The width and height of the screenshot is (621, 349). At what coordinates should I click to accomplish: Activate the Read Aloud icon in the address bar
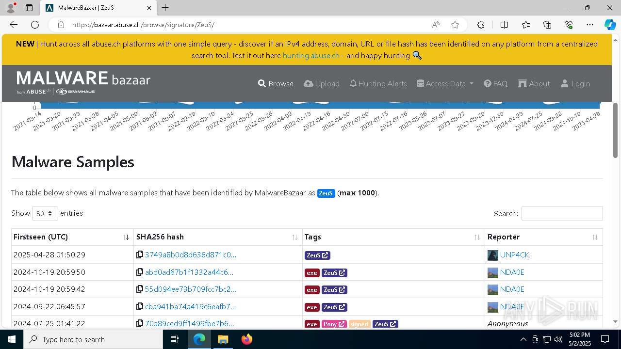pyautogui.click(x=436, y=25)
